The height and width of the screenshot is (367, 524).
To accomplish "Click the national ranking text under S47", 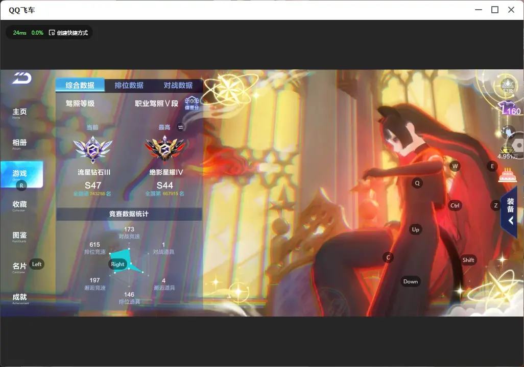I will coord(92,194).
